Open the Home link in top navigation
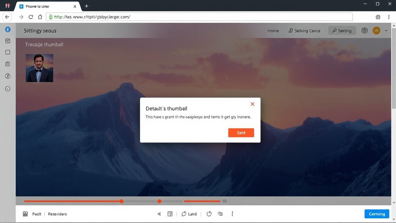 click(x=273, y=31)
